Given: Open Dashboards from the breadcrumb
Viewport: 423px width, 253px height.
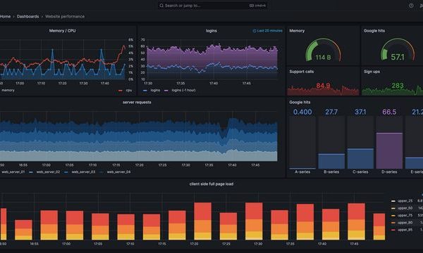Looking at the screenshot, I should [x=27, y=16].
